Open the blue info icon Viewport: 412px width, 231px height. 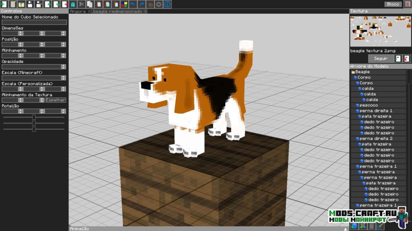167,4
